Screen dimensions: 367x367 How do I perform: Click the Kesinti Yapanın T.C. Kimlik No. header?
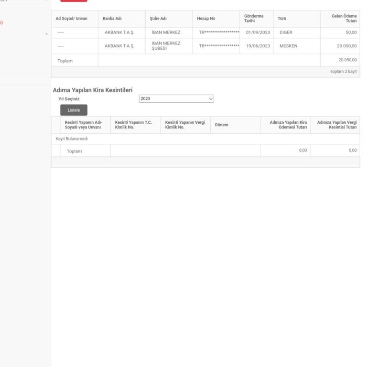click(133, 125)
